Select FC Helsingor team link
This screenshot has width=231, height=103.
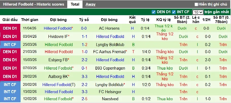(109, 92)
